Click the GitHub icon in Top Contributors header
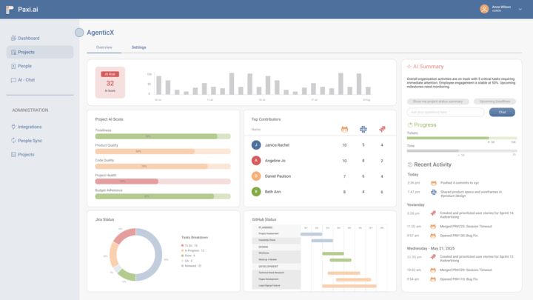Image resolution: width=533 pixels, height=300 pixels. pos(344,129)
